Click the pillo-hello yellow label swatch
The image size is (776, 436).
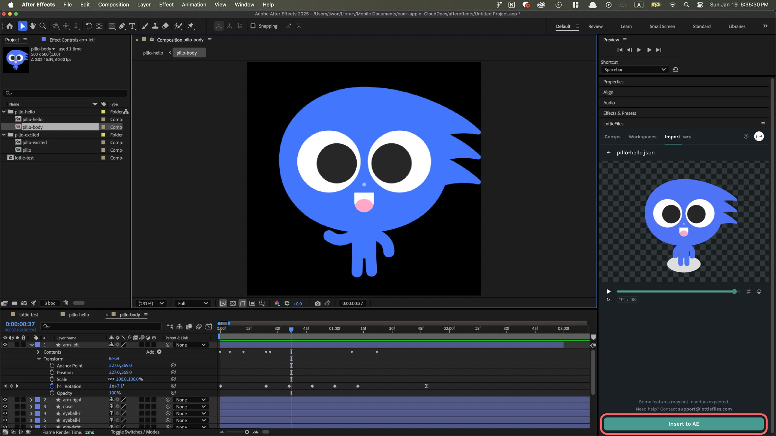103,112
